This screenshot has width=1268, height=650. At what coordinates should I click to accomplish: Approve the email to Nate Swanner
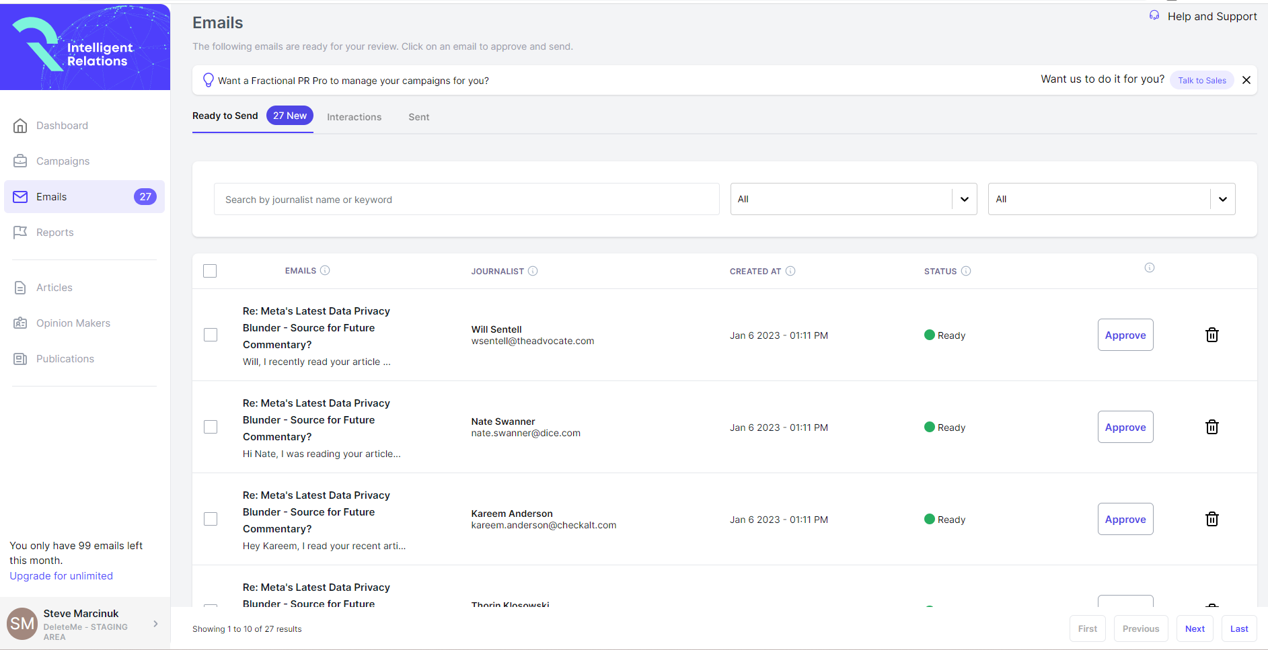pyautogui.click(x=1125, y=427)
